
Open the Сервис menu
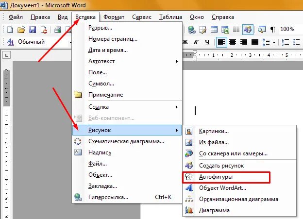point(142,17)
